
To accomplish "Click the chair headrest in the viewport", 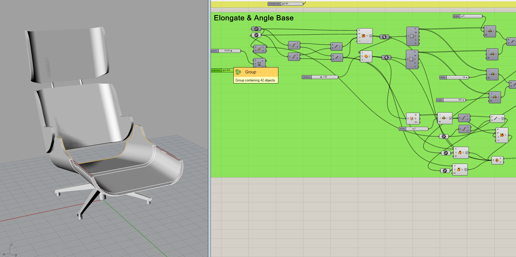I will point(68,54).
